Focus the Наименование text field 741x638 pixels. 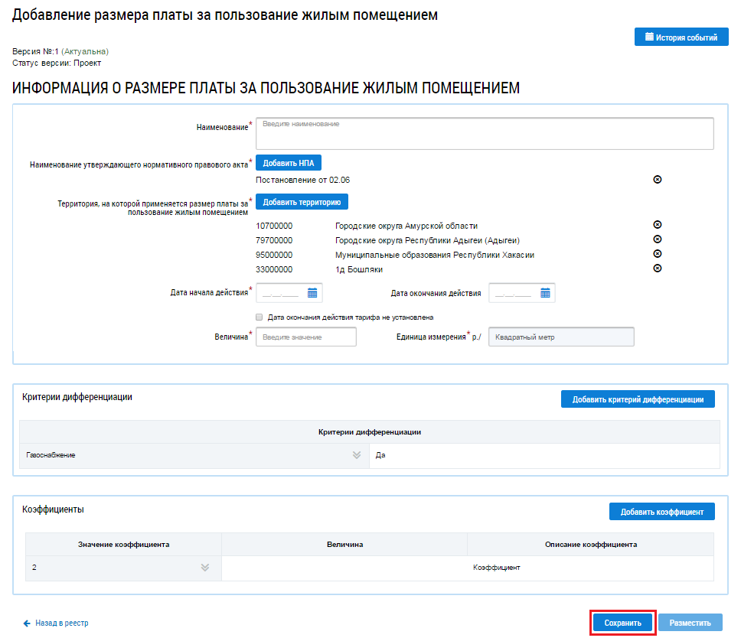click(x=484, y=133)
